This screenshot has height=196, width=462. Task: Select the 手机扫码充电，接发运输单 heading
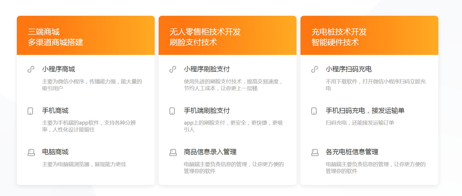point(365,111)
